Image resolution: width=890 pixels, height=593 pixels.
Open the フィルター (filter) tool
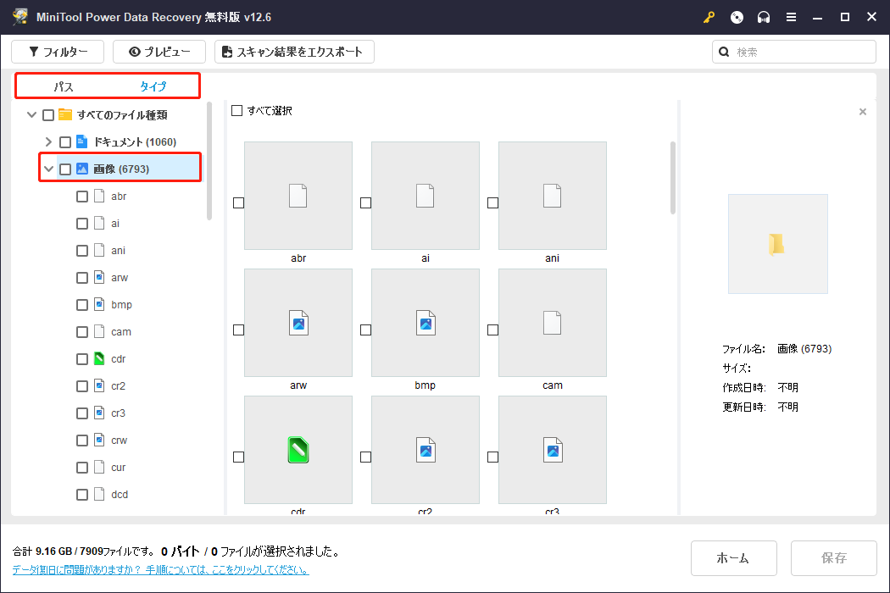click(57, 51)
